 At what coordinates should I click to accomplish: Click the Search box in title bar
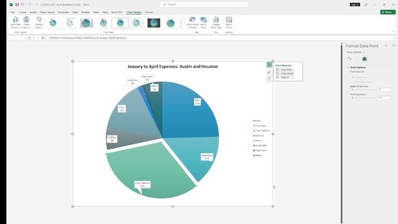click(203, 4)
